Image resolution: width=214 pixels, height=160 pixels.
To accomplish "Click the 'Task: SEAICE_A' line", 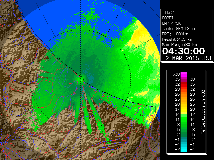I will pyautogui.click(x=178, y=29).
